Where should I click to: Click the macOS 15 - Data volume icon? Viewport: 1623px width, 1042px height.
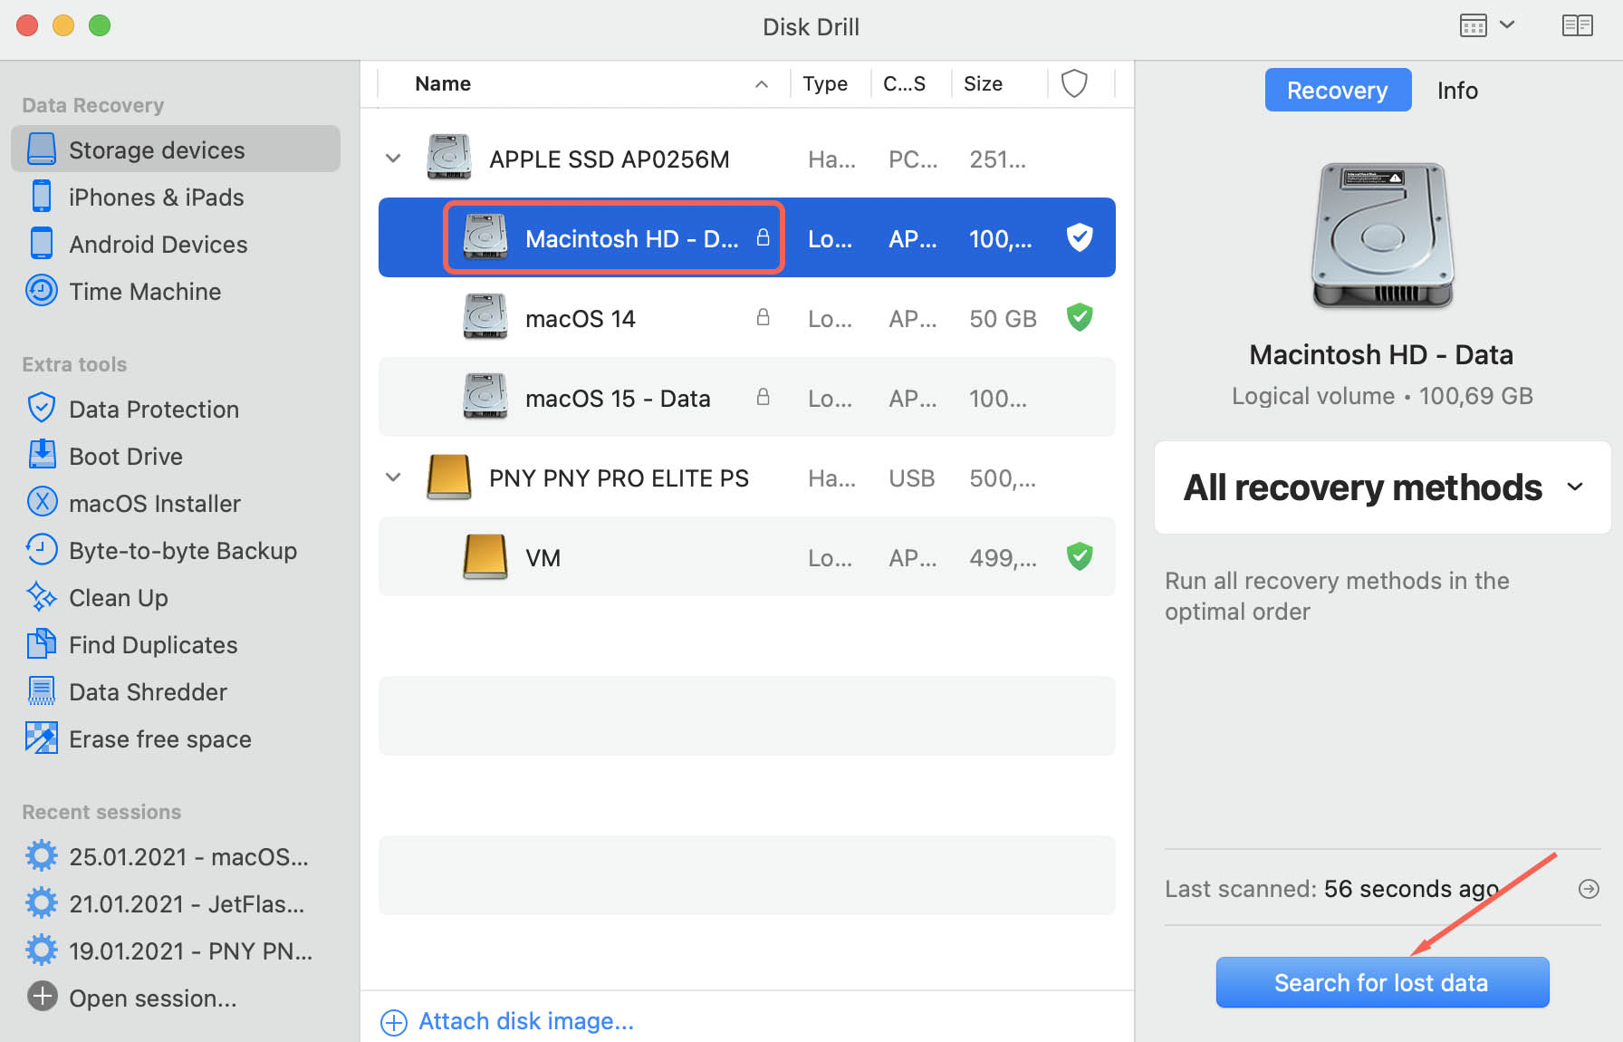pyautogui.click(x=485, y=397)
